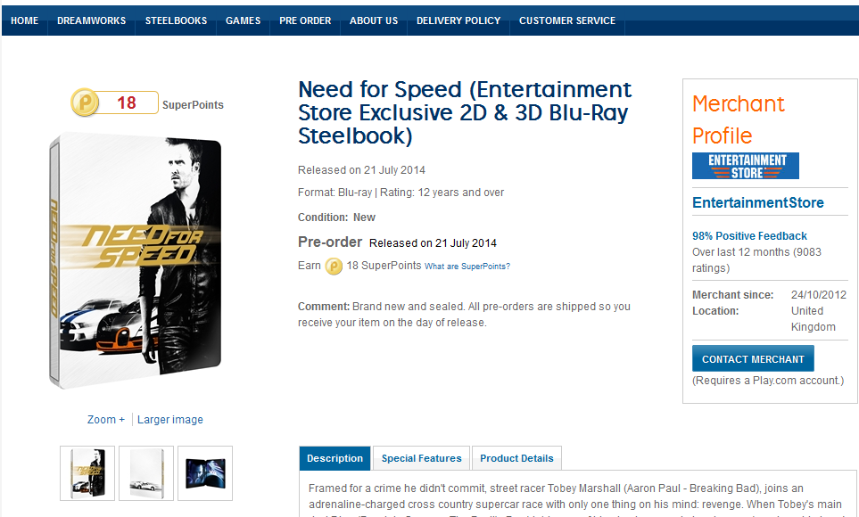Go to CUSTOMER SERVICE
The width and height of the screenshot is (859, 517).
pyautogui.click(x=567, y=21)
